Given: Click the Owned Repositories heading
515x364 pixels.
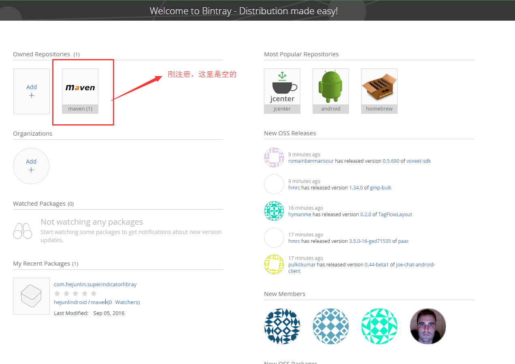Looking at the screenshot, I should pos(41,54).
